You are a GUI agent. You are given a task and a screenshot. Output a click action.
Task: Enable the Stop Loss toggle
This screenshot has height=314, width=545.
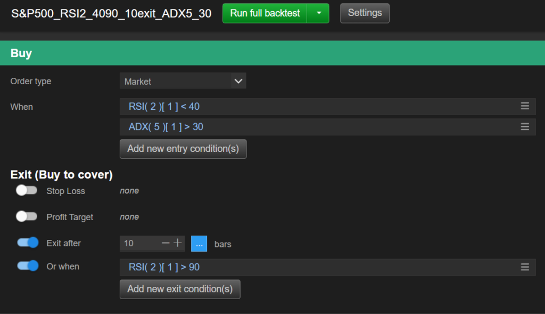[27, 190]
